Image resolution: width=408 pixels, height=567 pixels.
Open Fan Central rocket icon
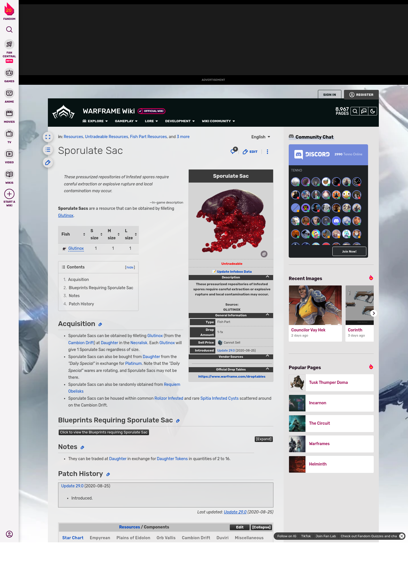pyautogui.click(x=9, y=44)
